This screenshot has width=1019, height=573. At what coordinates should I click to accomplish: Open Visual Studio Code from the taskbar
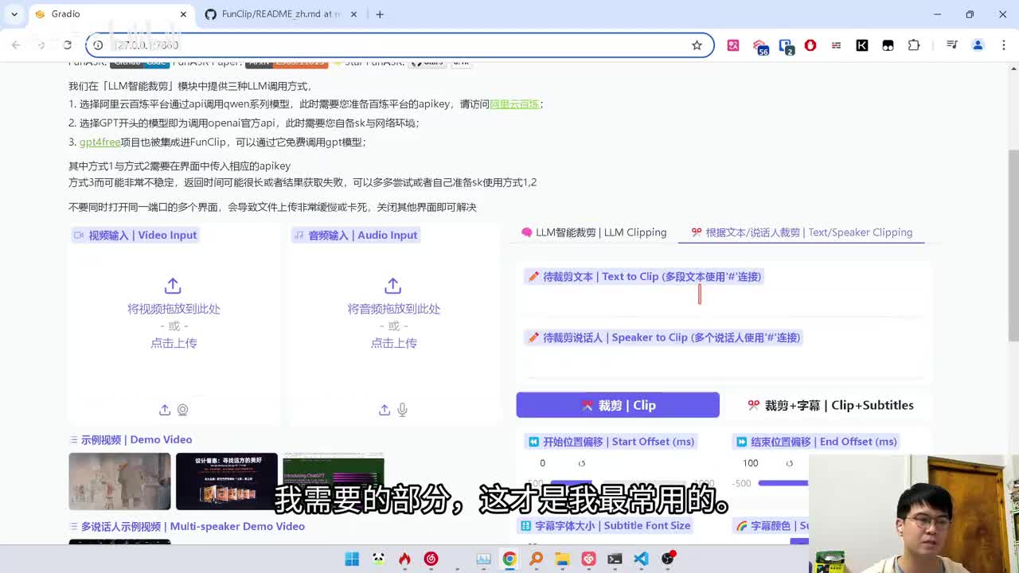pos(641,559)
